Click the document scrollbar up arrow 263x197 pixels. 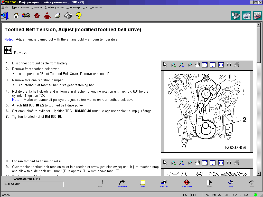[258, 25]
